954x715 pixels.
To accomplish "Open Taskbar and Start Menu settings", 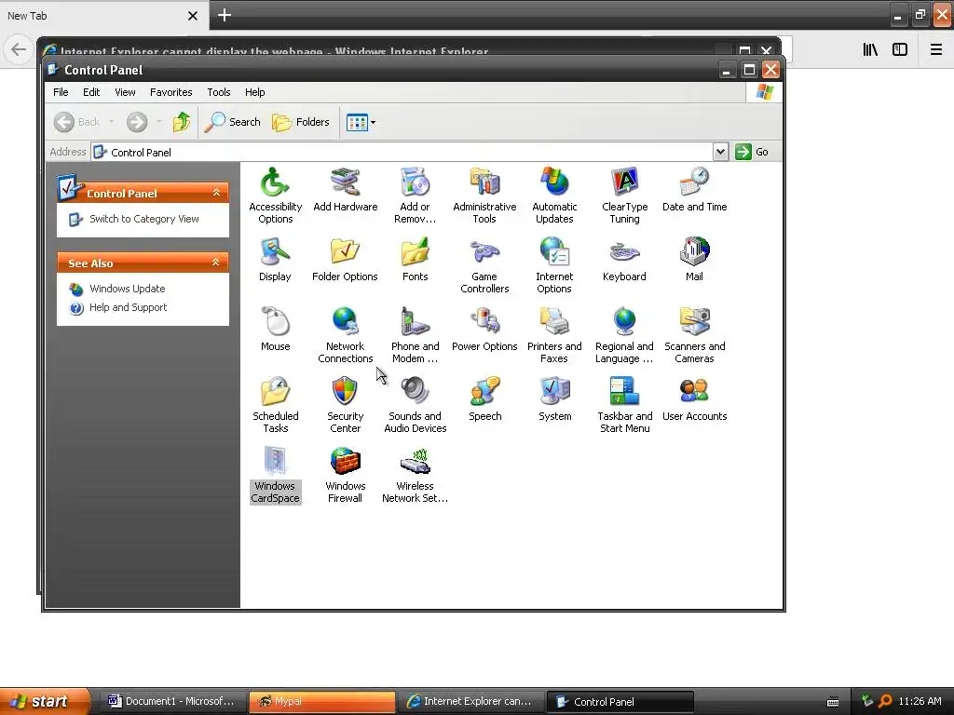I will [x=624, y=406].
